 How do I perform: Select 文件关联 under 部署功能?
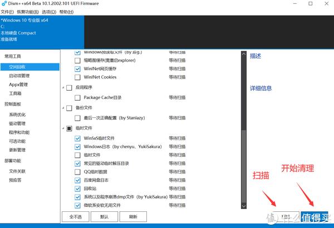tap(17, 171)
